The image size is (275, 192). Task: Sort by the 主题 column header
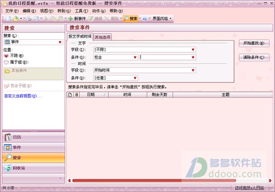[223, 95]
